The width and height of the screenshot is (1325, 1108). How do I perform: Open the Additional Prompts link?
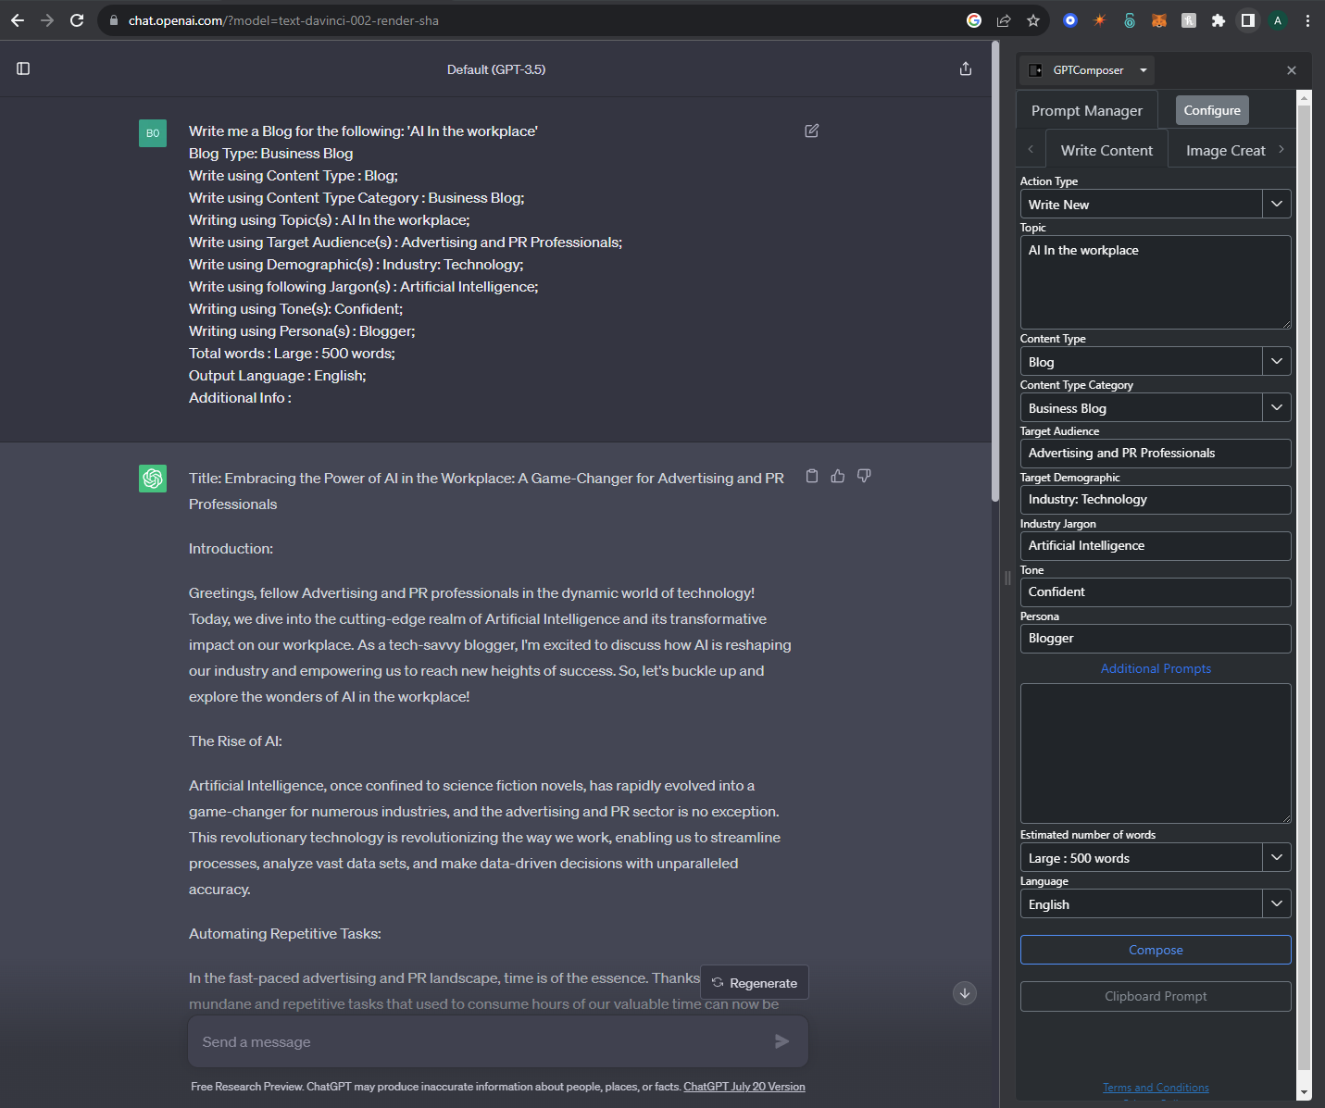coord(1156,668)
